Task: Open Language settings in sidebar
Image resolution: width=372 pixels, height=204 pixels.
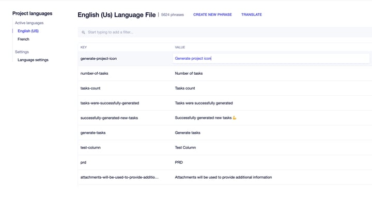Action: 33,60
